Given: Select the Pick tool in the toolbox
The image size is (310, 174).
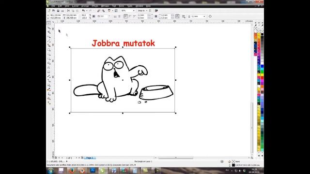Looking at the screenshot, I should [x=49, y=23].
